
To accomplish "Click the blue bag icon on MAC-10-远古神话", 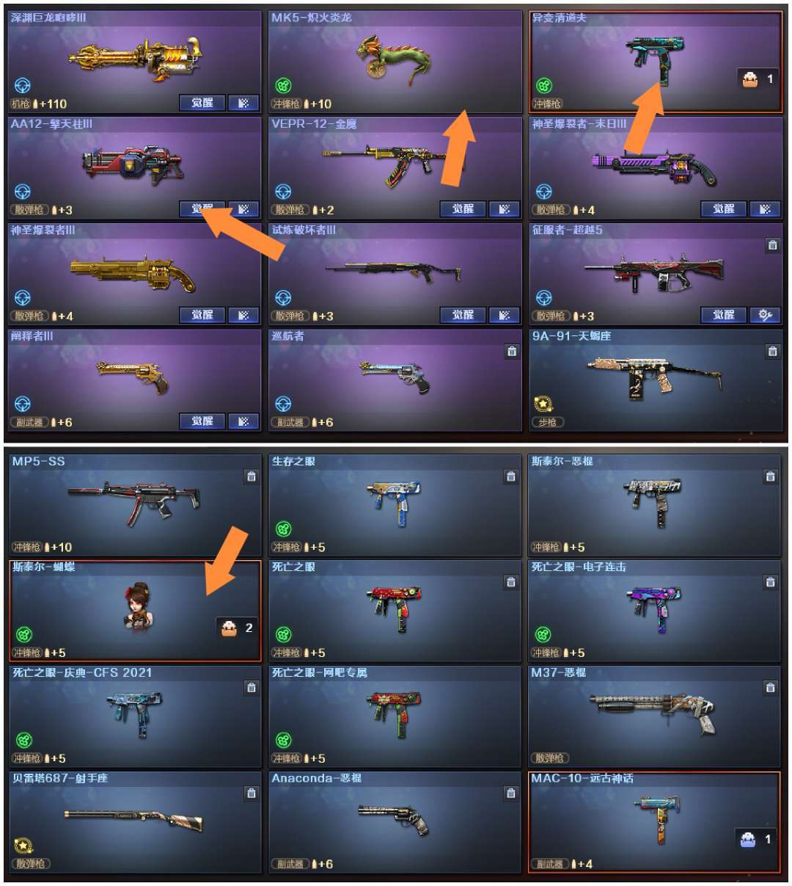I will (x=748, y=839).
